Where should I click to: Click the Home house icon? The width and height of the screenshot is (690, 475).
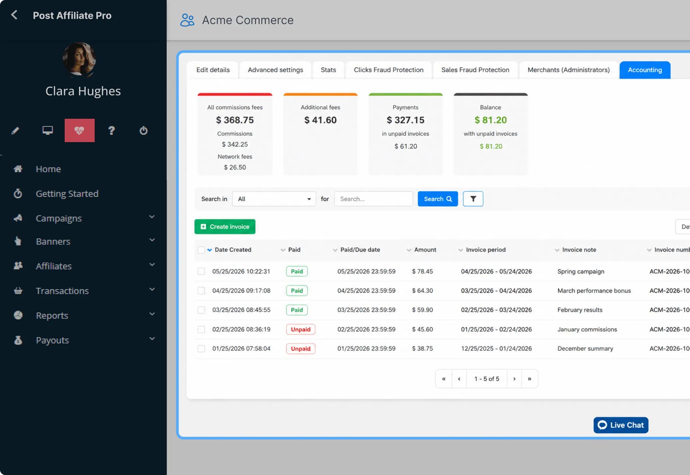[x=18, y=169]
